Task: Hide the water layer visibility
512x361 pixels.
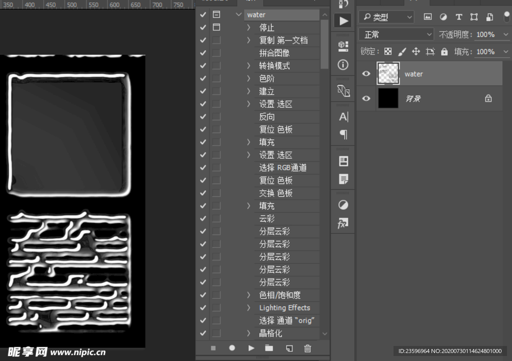Action: pos(366,73)
